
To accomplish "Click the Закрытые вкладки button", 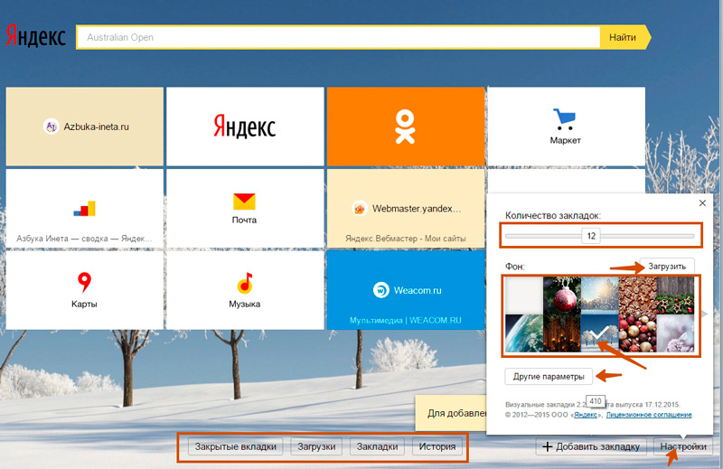I will 235,446.
